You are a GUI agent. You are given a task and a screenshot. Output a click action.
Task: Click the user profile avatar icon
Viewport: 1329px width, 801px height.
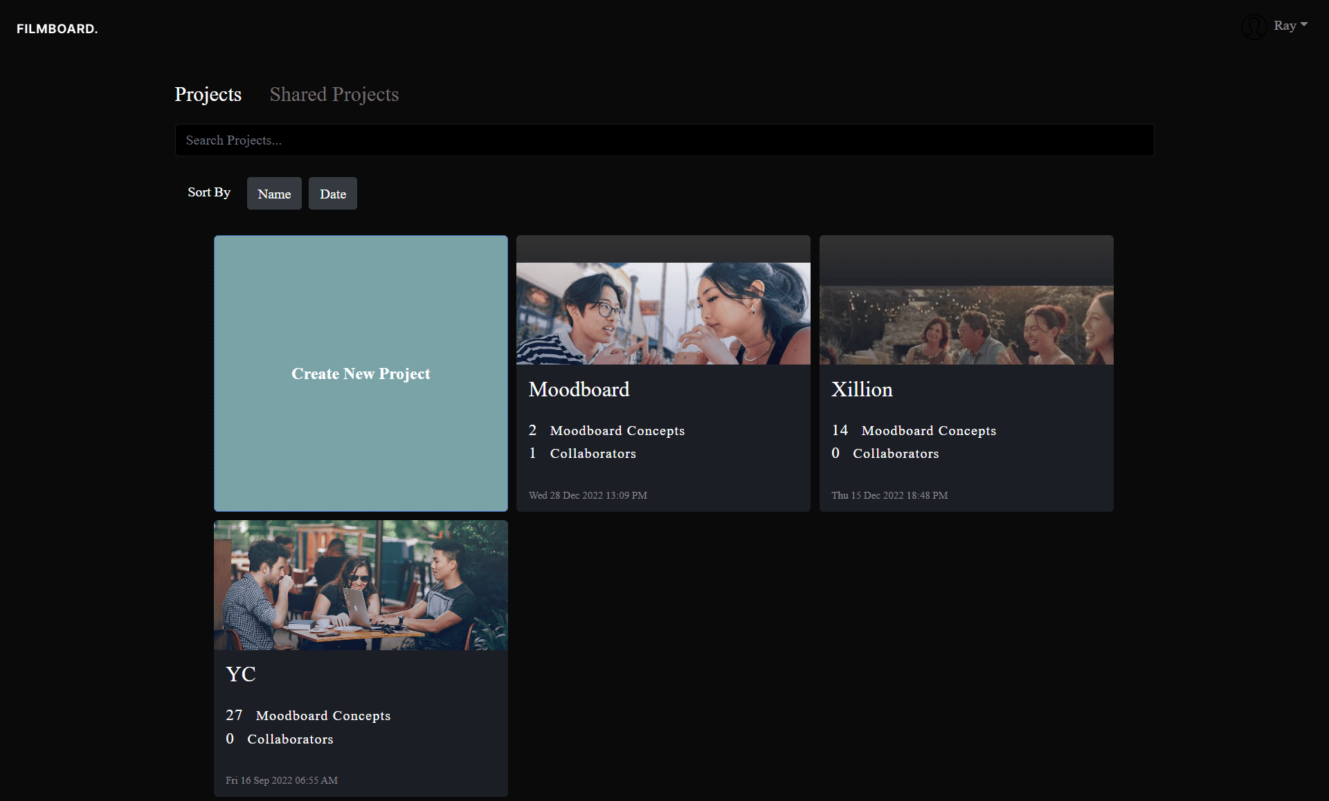point(1254,27)
